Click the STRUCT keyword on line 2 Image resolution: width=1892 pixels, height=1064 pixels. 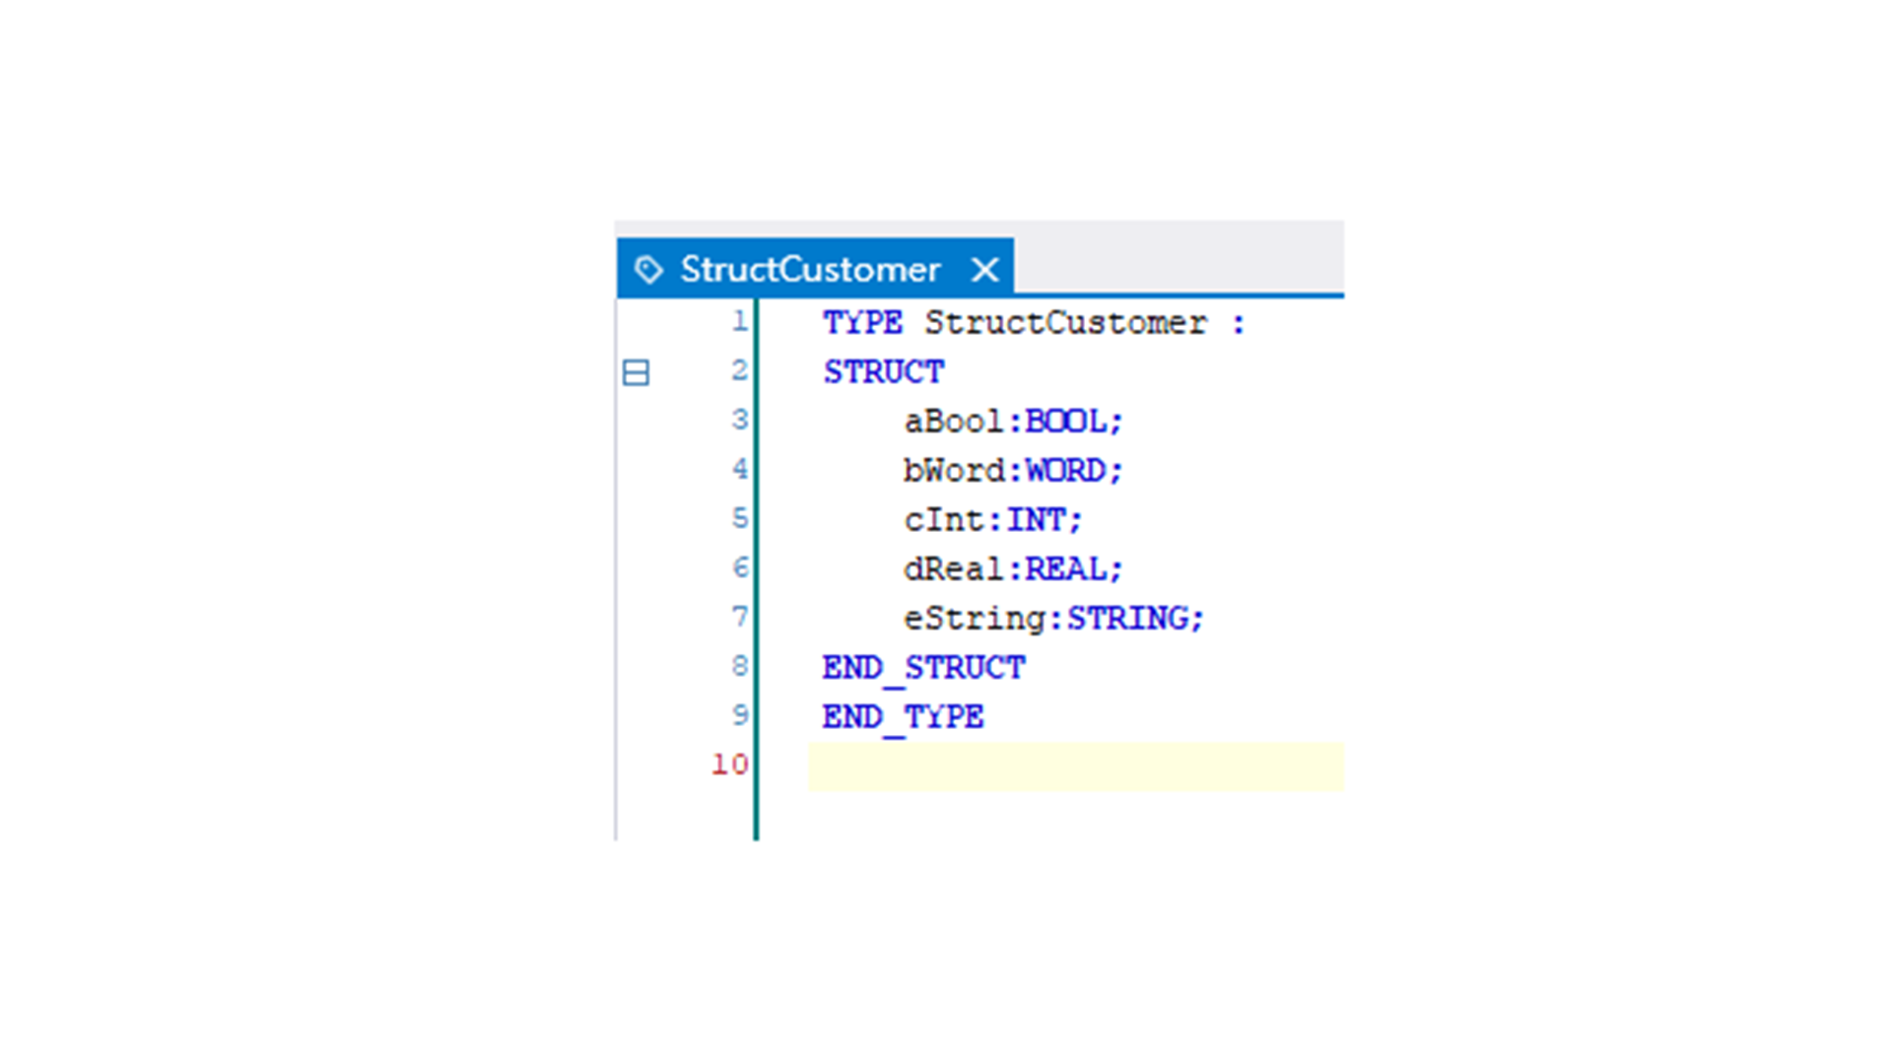(x=884, y=372)
